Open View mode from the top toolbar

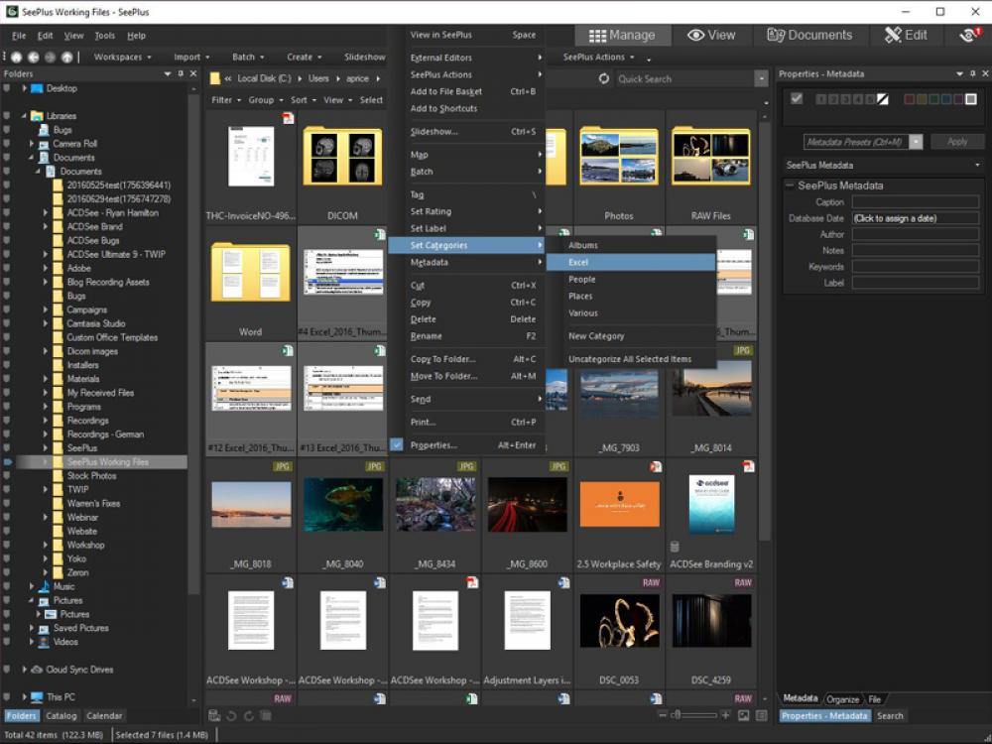click(x=712, y=34)
